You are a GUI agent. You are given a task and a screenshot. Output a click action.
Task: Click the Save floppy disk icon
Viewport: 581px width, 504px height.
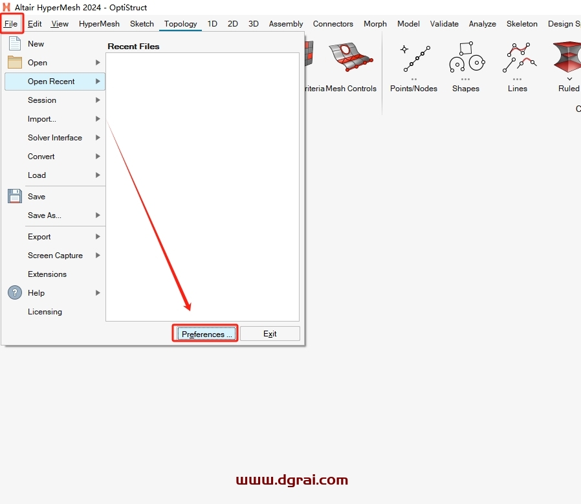[15, 197]
